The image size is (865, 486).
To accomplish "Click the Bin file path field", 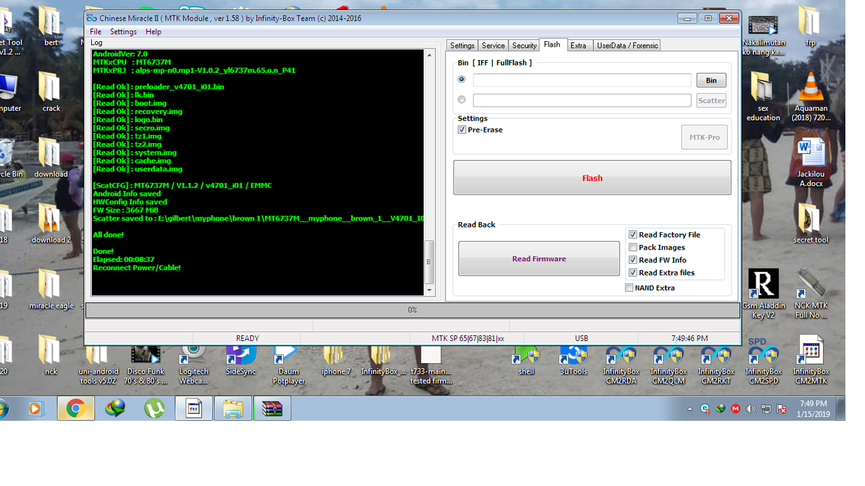I will pos(582,80).
